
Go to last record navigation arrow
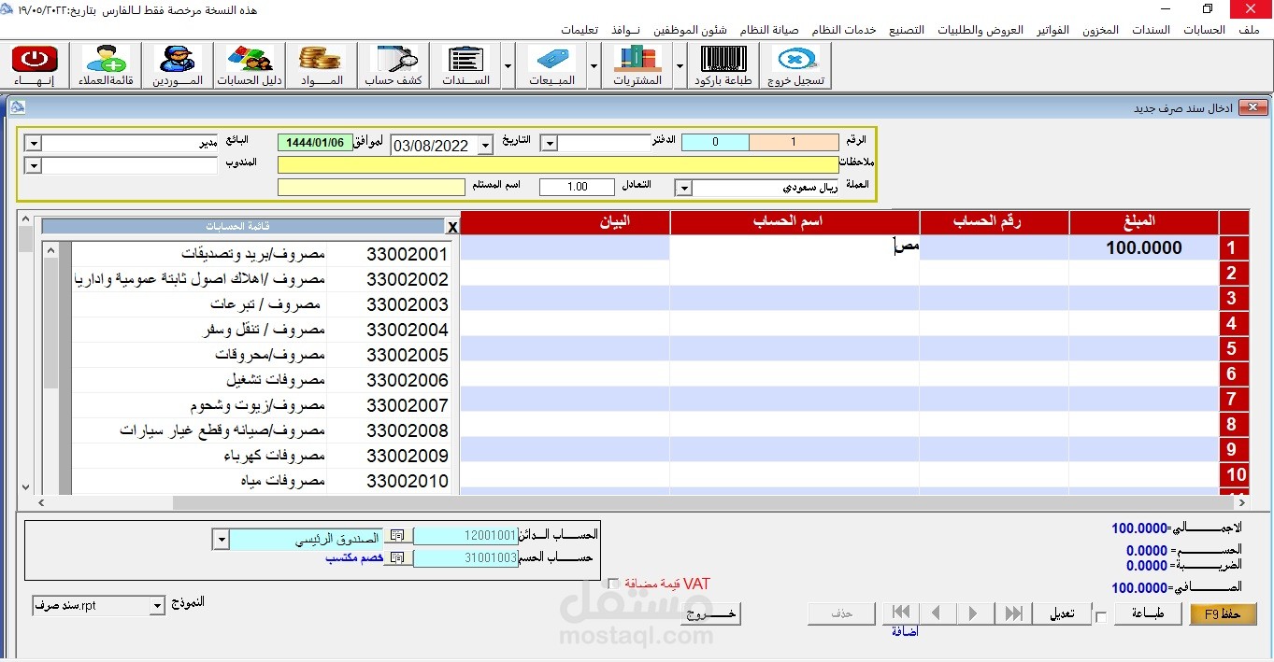1012,613
